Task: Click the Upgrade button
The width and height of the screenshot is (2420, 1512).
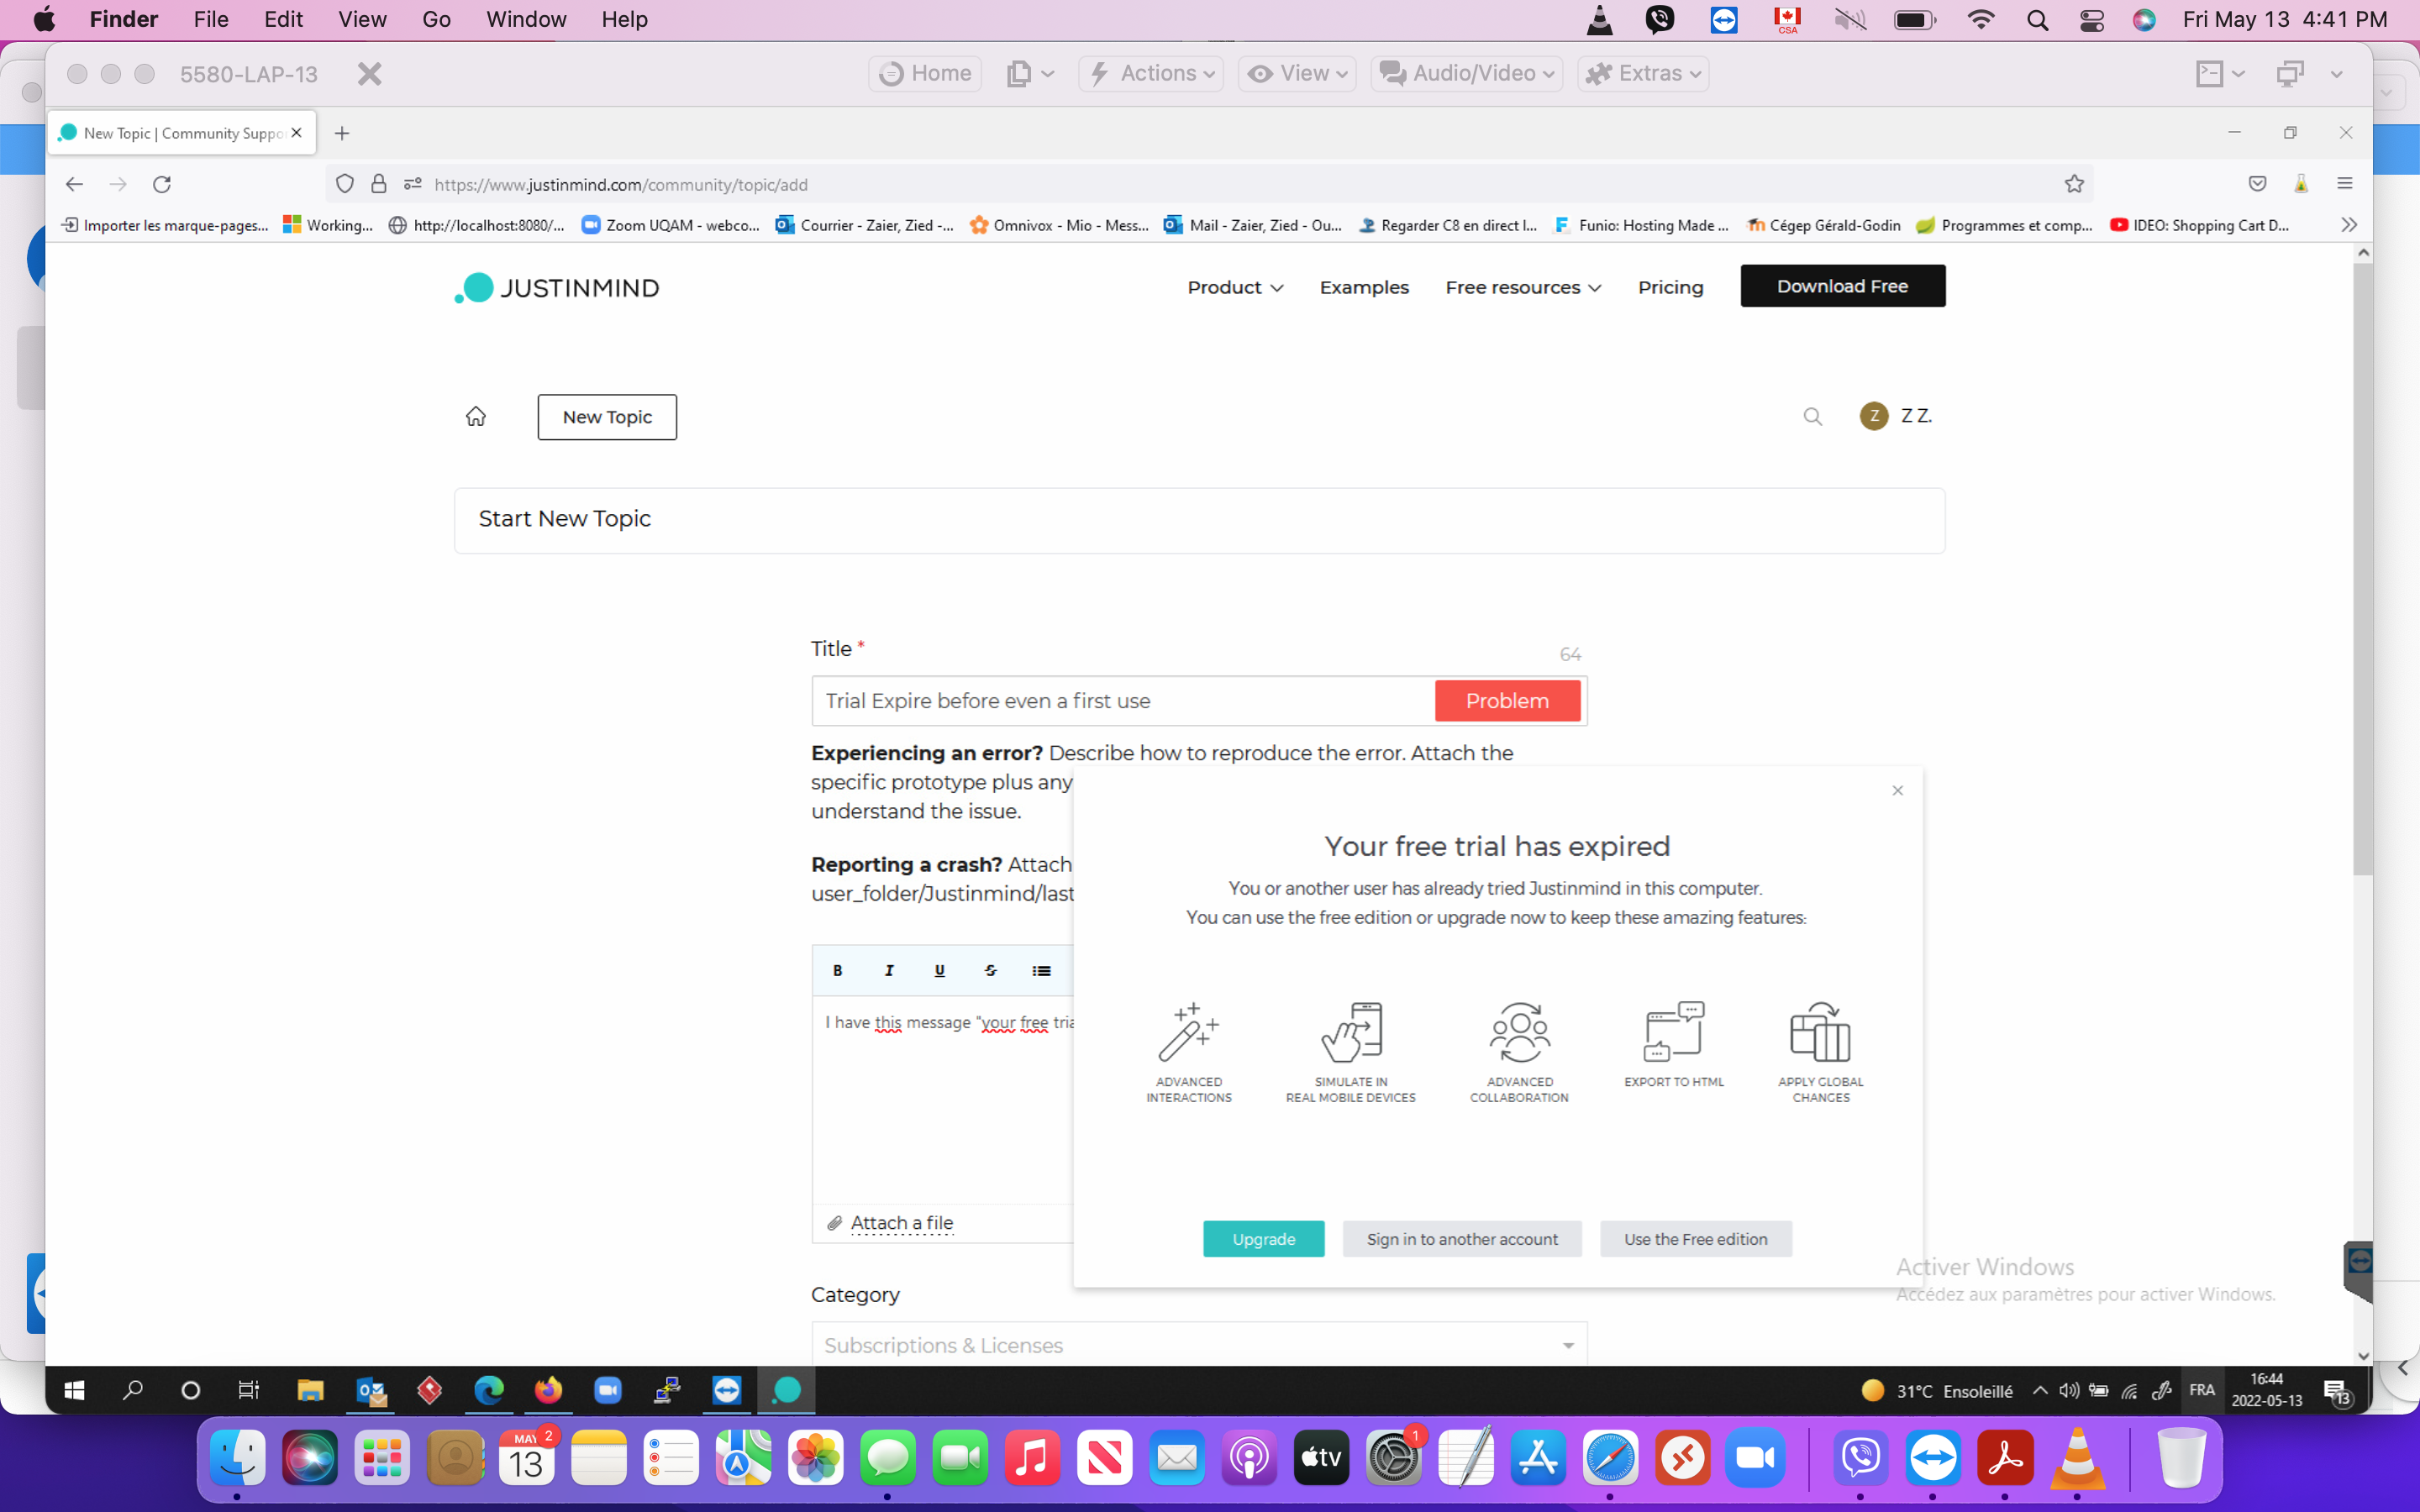Action: (1263, 1239)
